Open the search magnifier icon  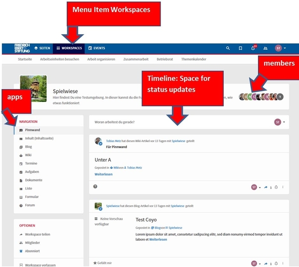(x=228, y=48)
